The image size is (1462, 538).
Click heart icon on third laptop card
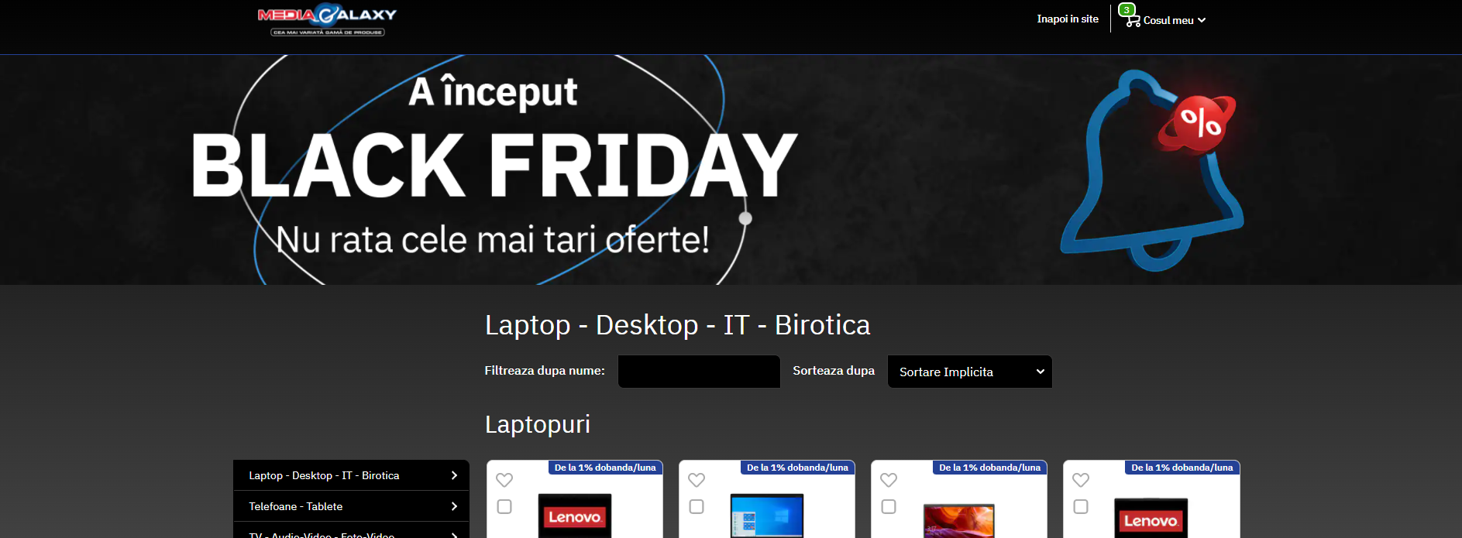[x=889, y=480]
